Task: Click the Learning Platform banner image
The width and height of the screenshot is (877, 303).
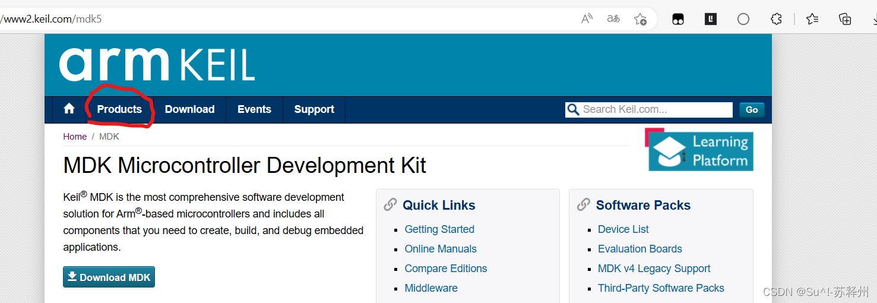Action: pos(700,150)
